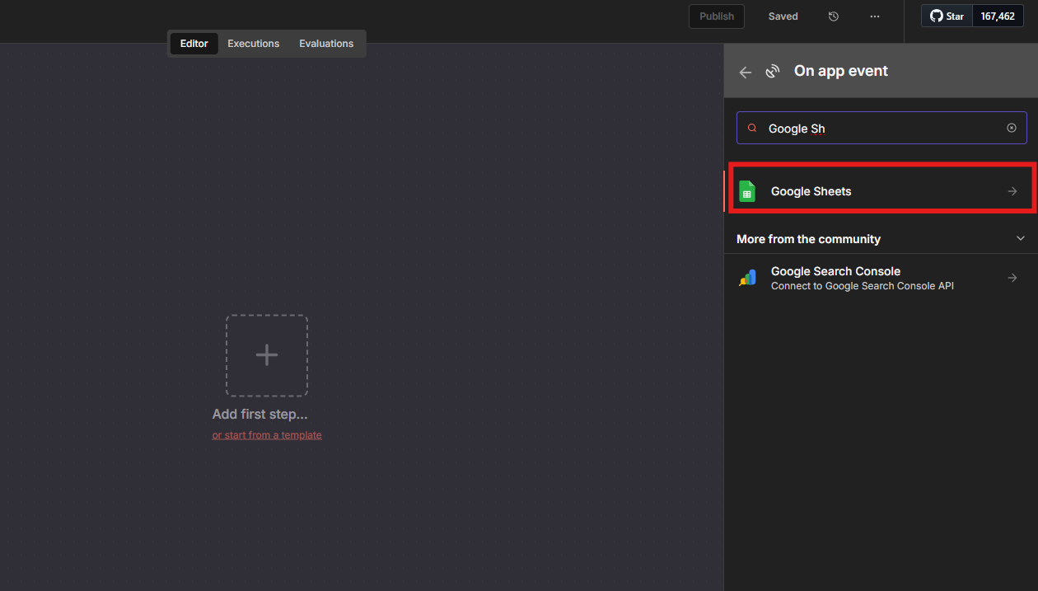The height and width of the screenshot is (591, 1038).
Task: Click the green Google Sheets icon
Action: [x=747, y=191]
